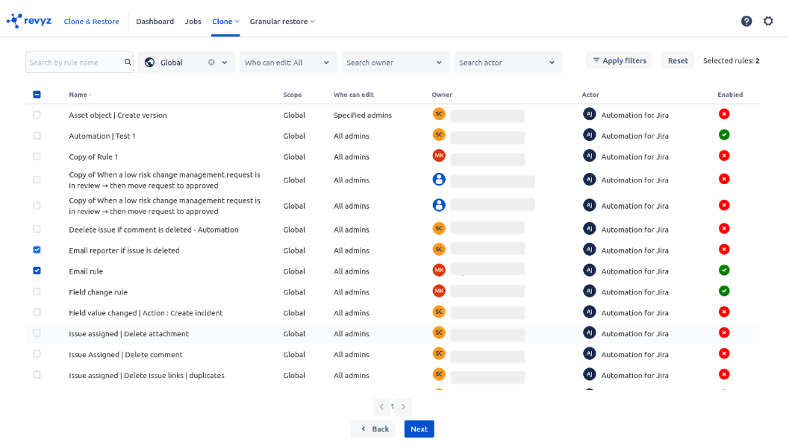The width and height of the screenshot is (795, 448).
Task: Switch to the Jobs tab
Action: pos(193,22)
